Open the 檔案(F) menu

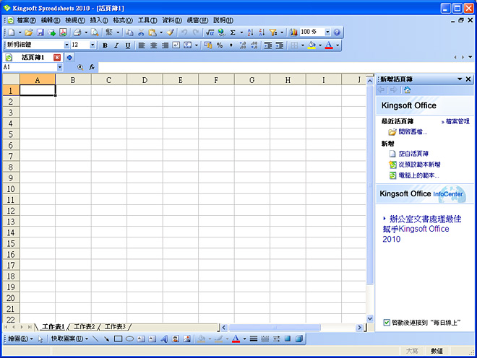pos(27,20)
